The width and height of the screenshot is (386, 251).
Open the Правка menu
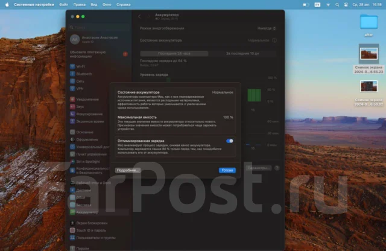point(79,5)
